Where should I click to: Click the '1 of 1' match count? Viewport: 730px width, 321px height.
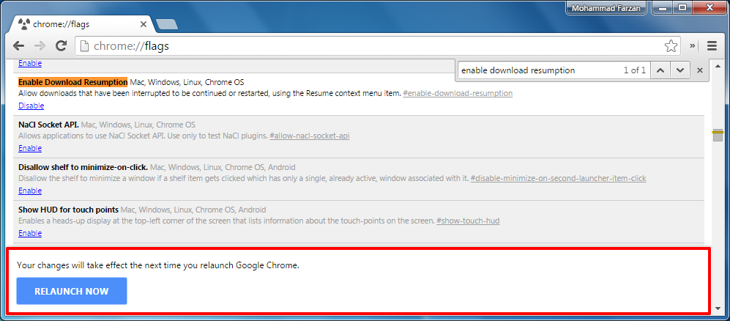click(635, 70)
